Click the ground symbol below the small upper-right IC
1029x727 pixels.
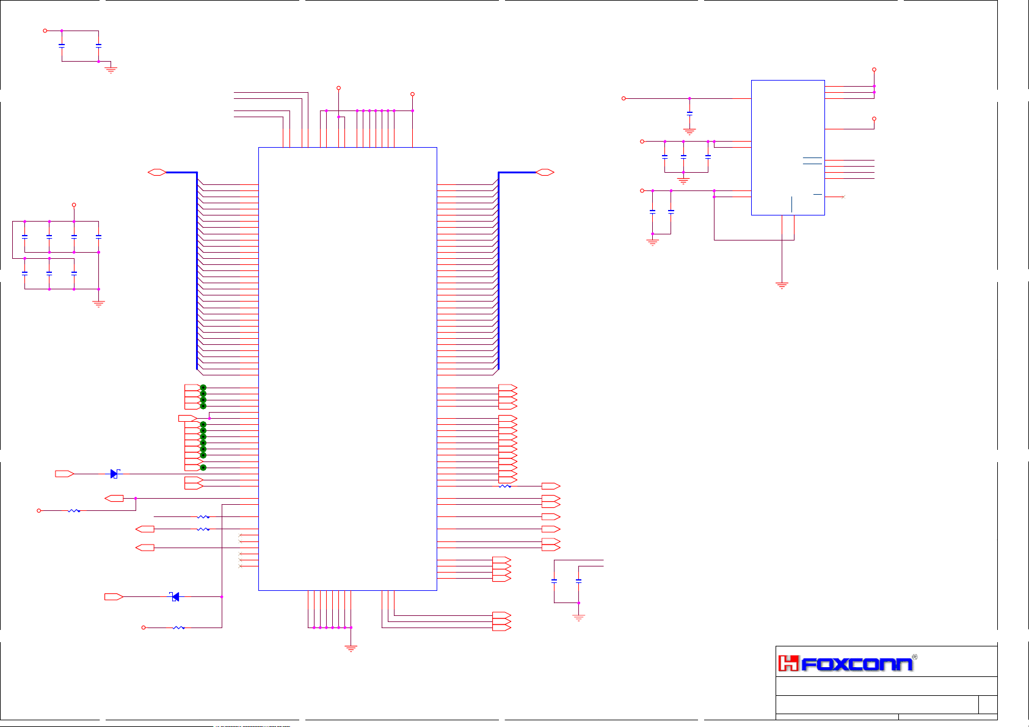[x=782, y=284]
